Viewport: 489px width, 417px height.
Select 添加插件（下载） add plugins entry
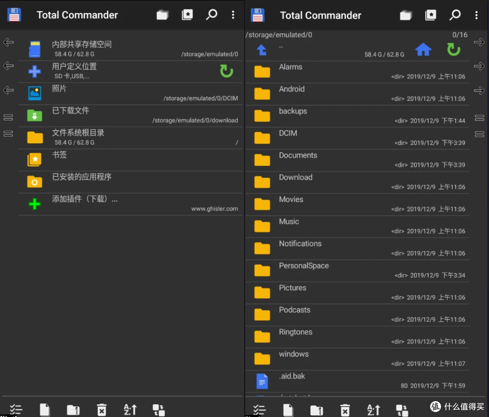(130, 204)
